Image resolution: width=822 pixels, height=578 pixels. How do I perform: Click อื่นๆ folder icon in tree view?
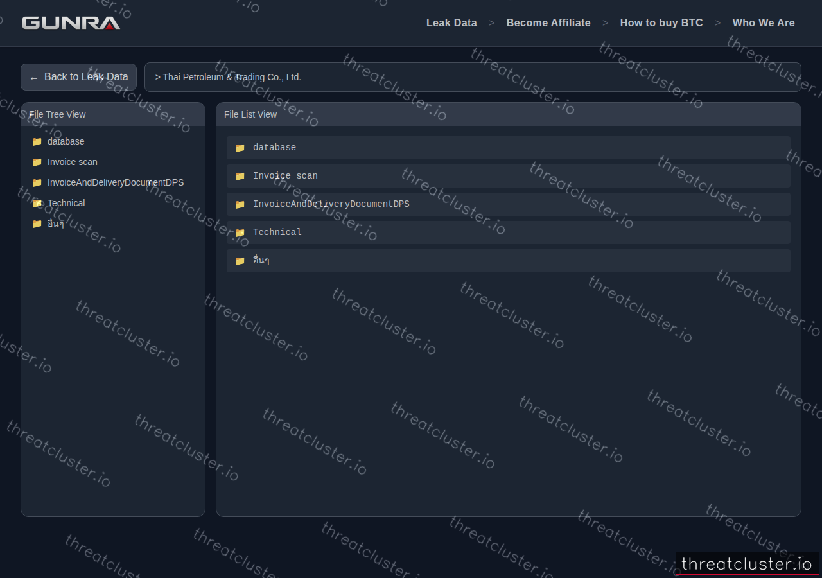pos(37,223)
